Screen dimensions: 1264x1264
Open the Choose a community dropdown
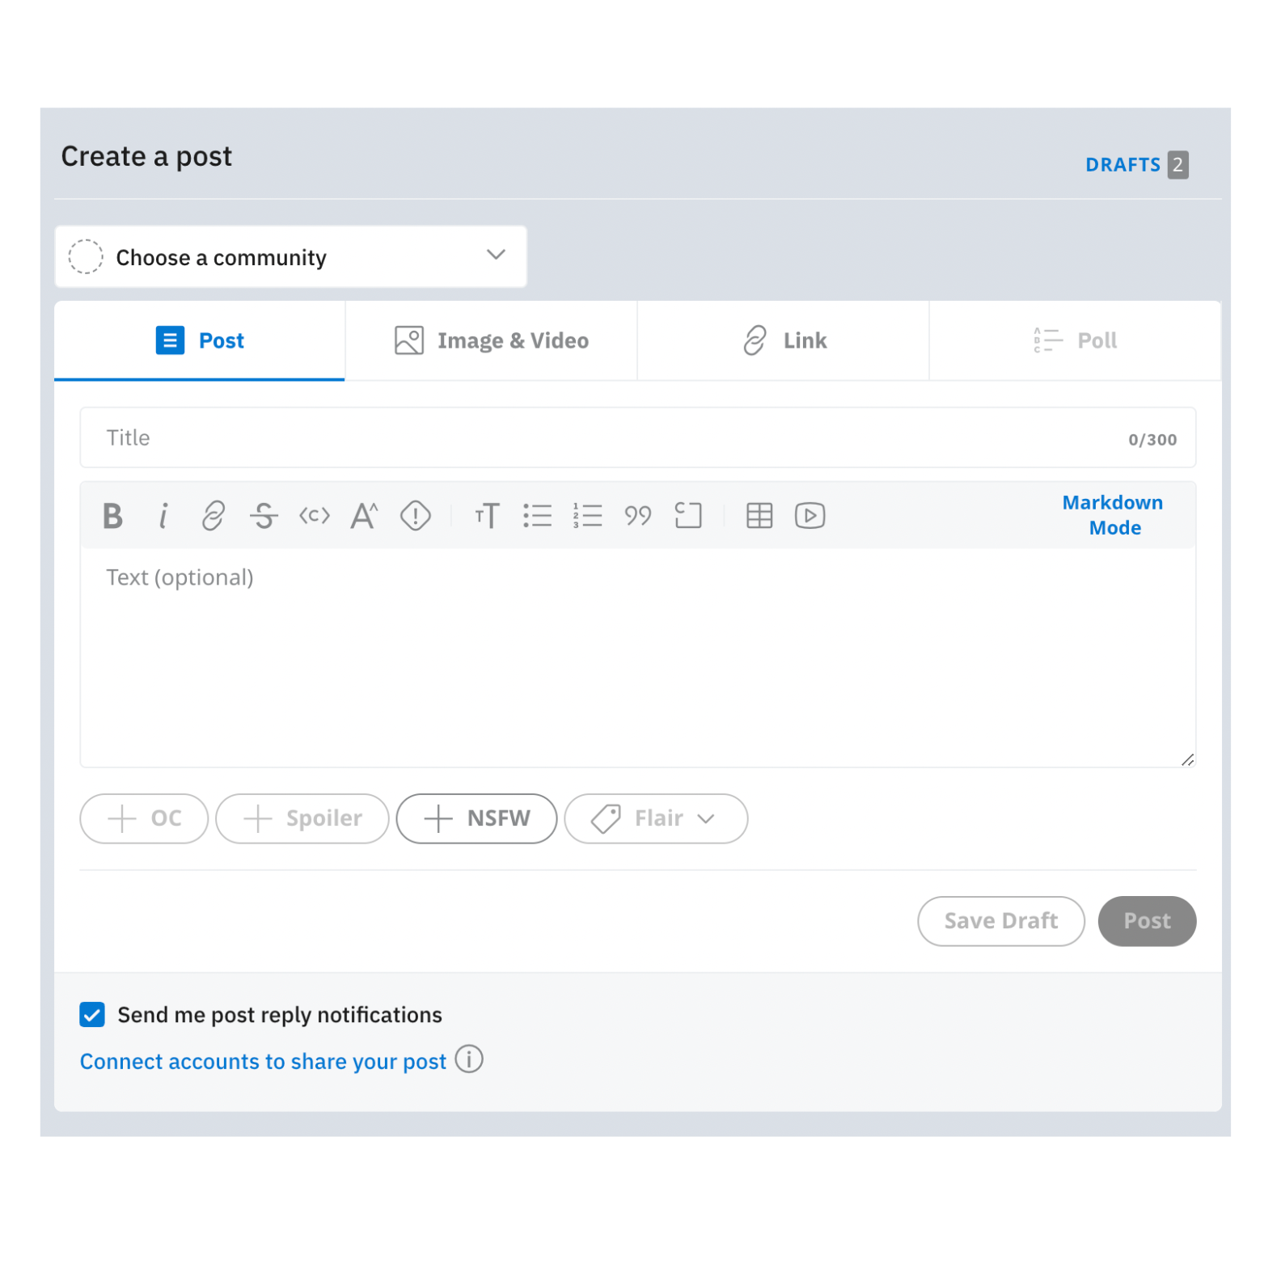point(290,257)
